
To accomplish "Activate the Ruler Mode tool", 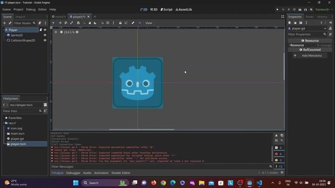I will (95, 23).
